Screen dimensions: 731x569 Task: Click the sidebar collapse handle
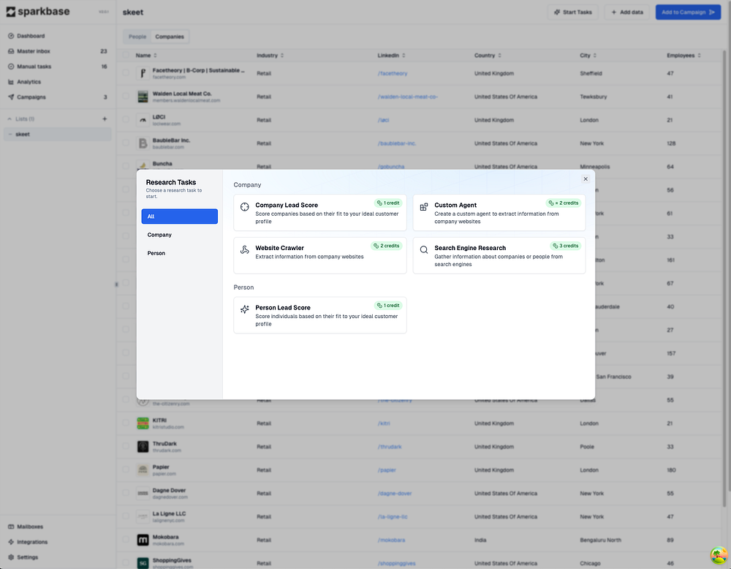pyautogui.click(x=116, y=284)
